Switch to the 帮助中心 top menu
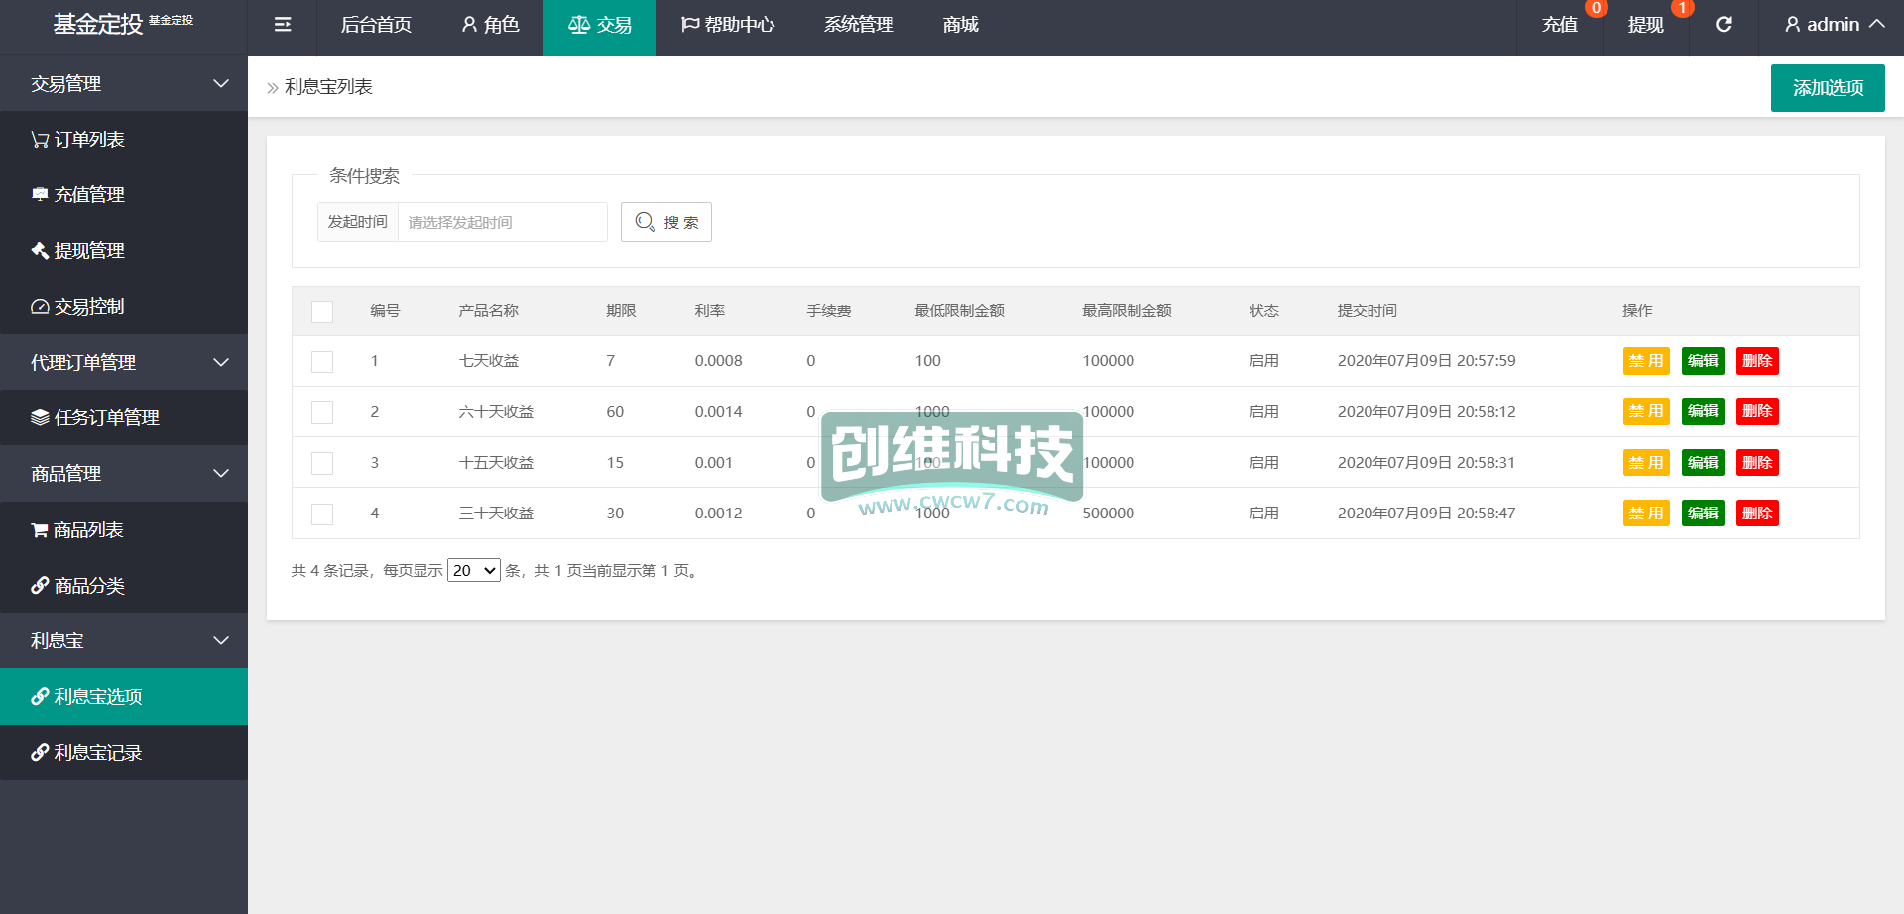Image resolution: width=1904 pixels, height=914 pixels. pyautogui.click(x=728, y=25)
